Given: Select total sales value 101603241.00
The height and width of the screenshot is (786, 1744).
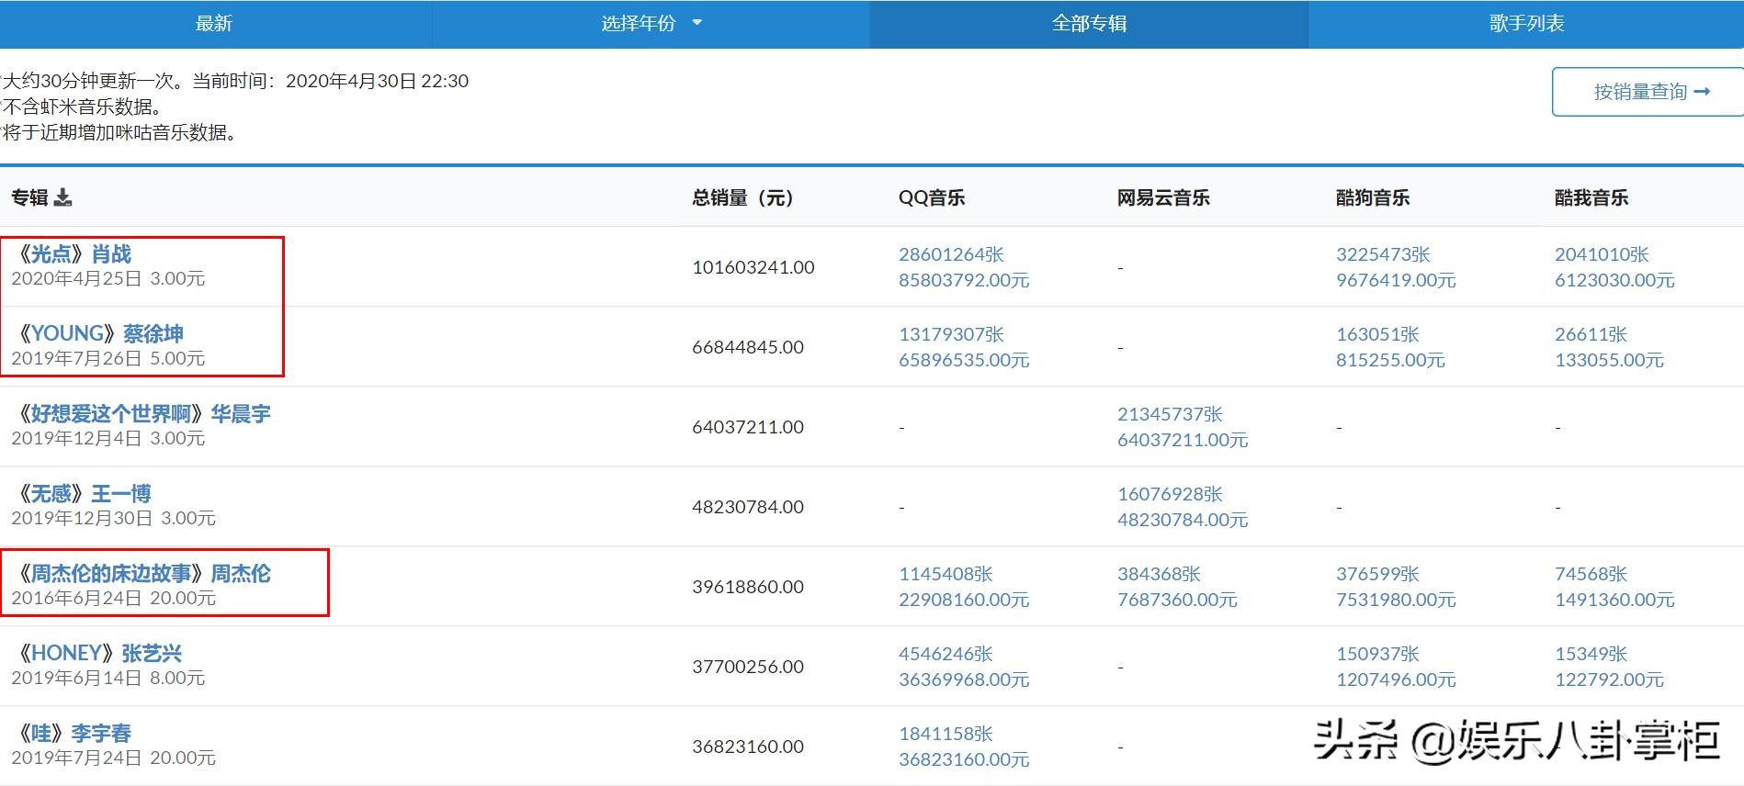Looking at the screenshot, I should (753, 267).
